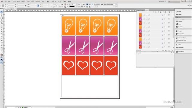
Task: Click the Page column header icon
Action: 161,12
